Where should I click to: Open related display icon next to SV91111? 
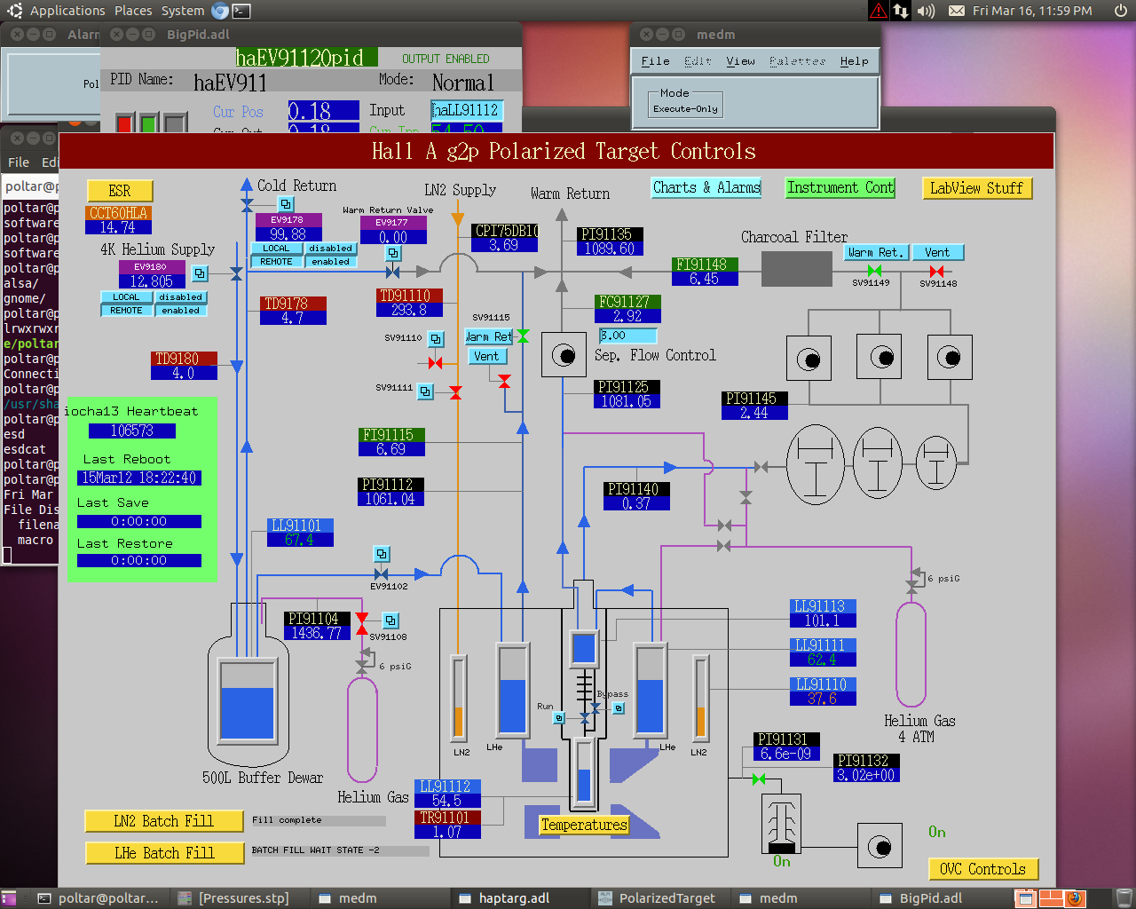tap(426, 391)
